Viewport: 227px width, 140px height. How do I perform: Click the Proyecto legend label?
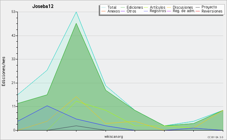click(x=209, y=7)
